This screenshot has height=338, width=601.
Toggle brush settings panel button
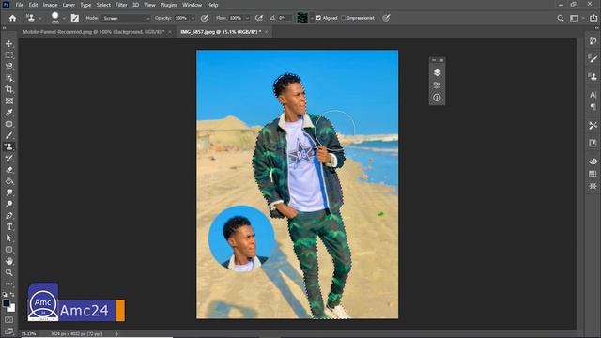click(75, 18)
